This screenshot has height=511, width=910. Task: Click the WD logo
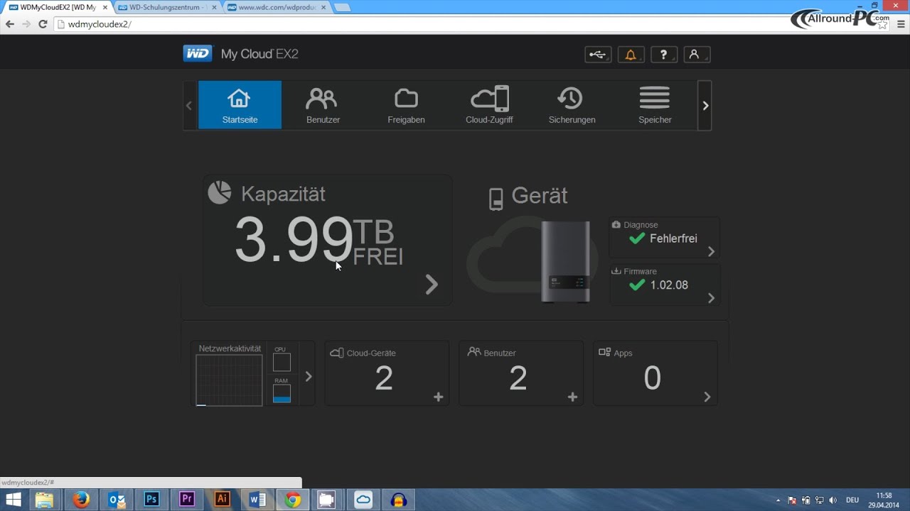pos(198,54)
